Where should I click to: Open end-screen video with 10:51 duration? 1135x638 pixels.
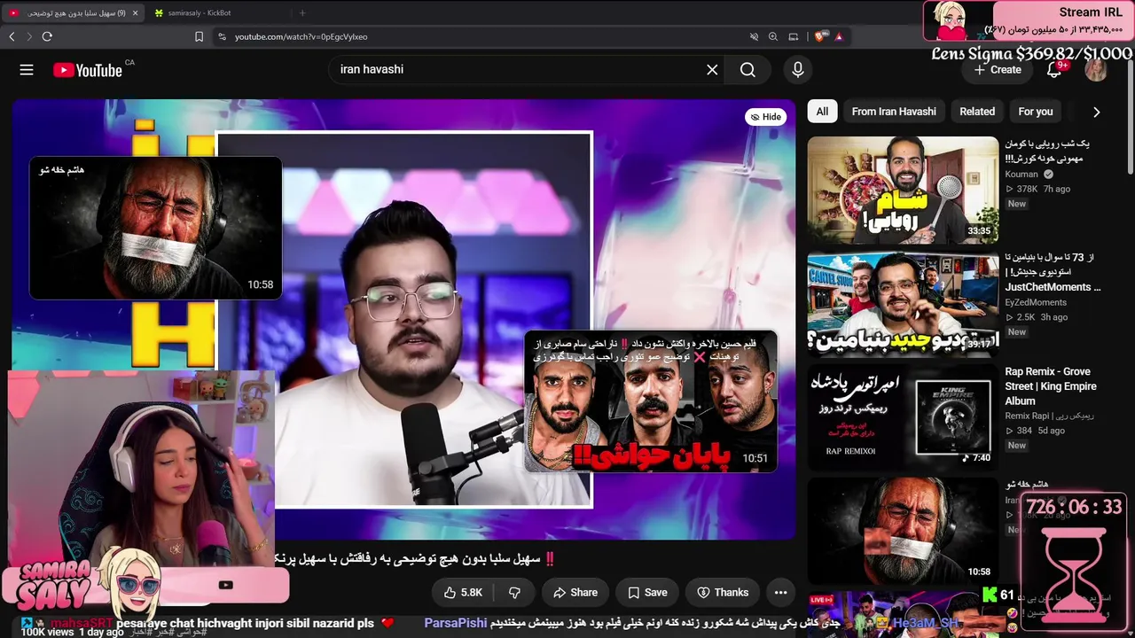pyautogui.click(x=651, y=401)
